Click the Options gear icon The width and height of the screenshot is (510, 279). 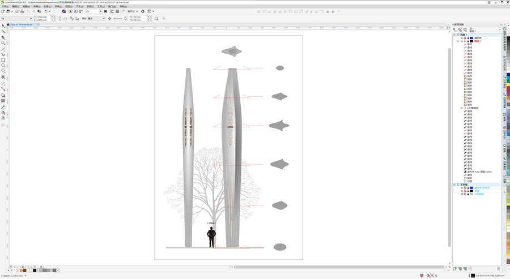(142, 11)
